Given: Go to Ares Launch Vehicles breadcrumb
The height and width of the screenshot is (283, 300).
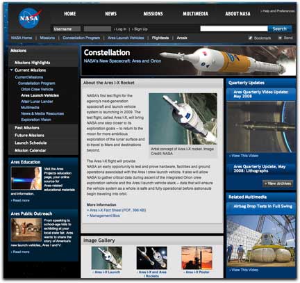Looking at the screenshot, I should point(126,38).
